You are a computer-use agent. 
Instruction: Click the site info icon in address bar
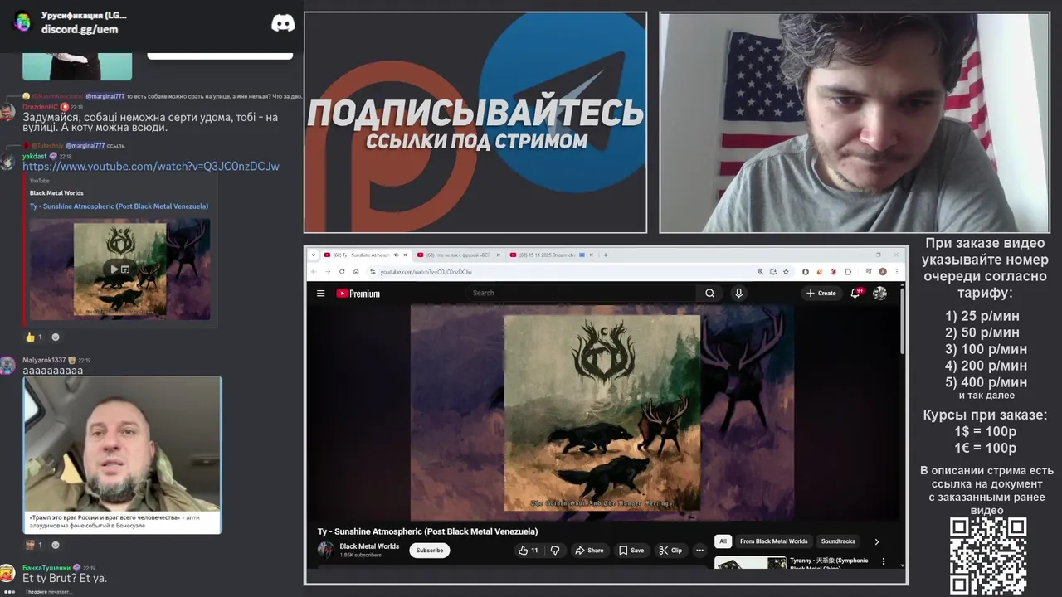click(x=373, y=272)
